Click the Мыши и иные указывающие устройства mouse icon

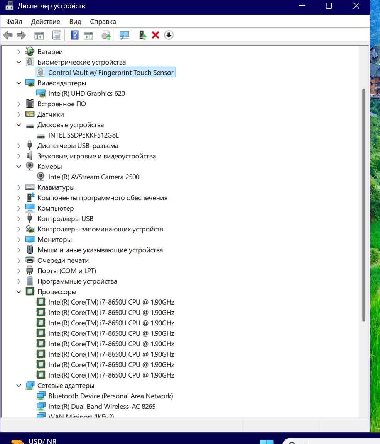coord(30,250)
